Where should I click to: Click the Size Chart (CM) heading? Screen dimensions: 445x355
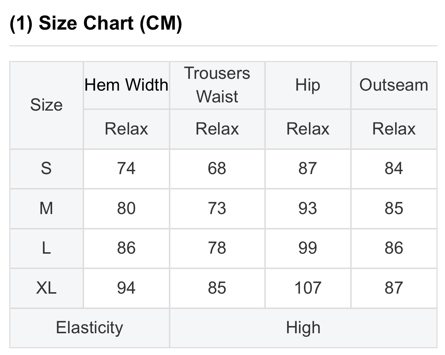click(x=96, y=24)
